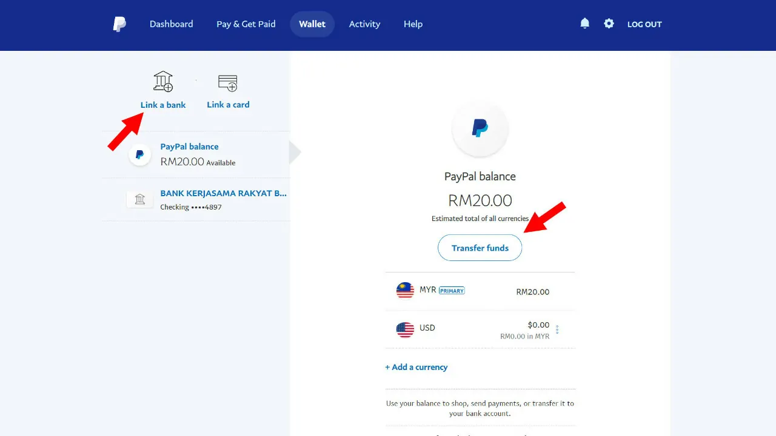
Task: Click the Transfer funds button
Action: click(480, 248)
